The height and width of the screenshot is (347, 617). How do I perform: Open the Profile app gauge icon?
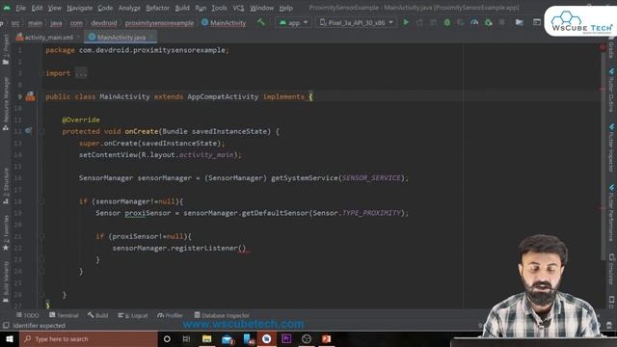(x=474, y=22)
